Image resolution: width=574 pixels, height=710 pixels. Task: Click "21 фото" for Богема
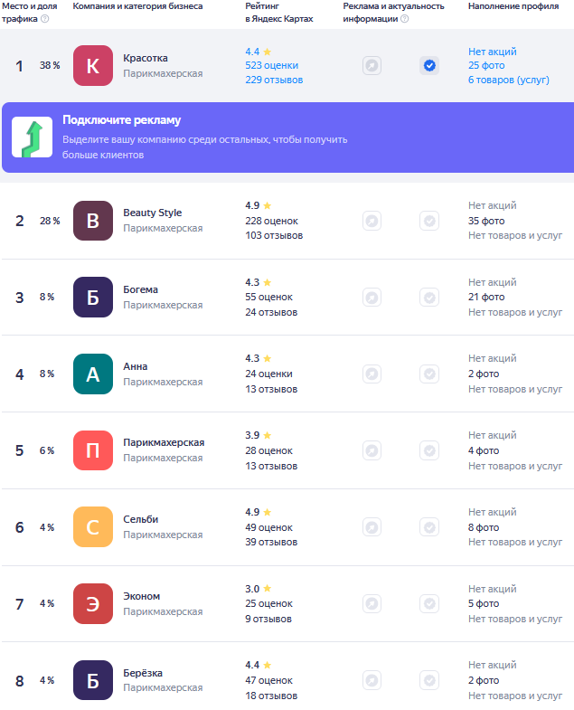(x=486, y=297)
